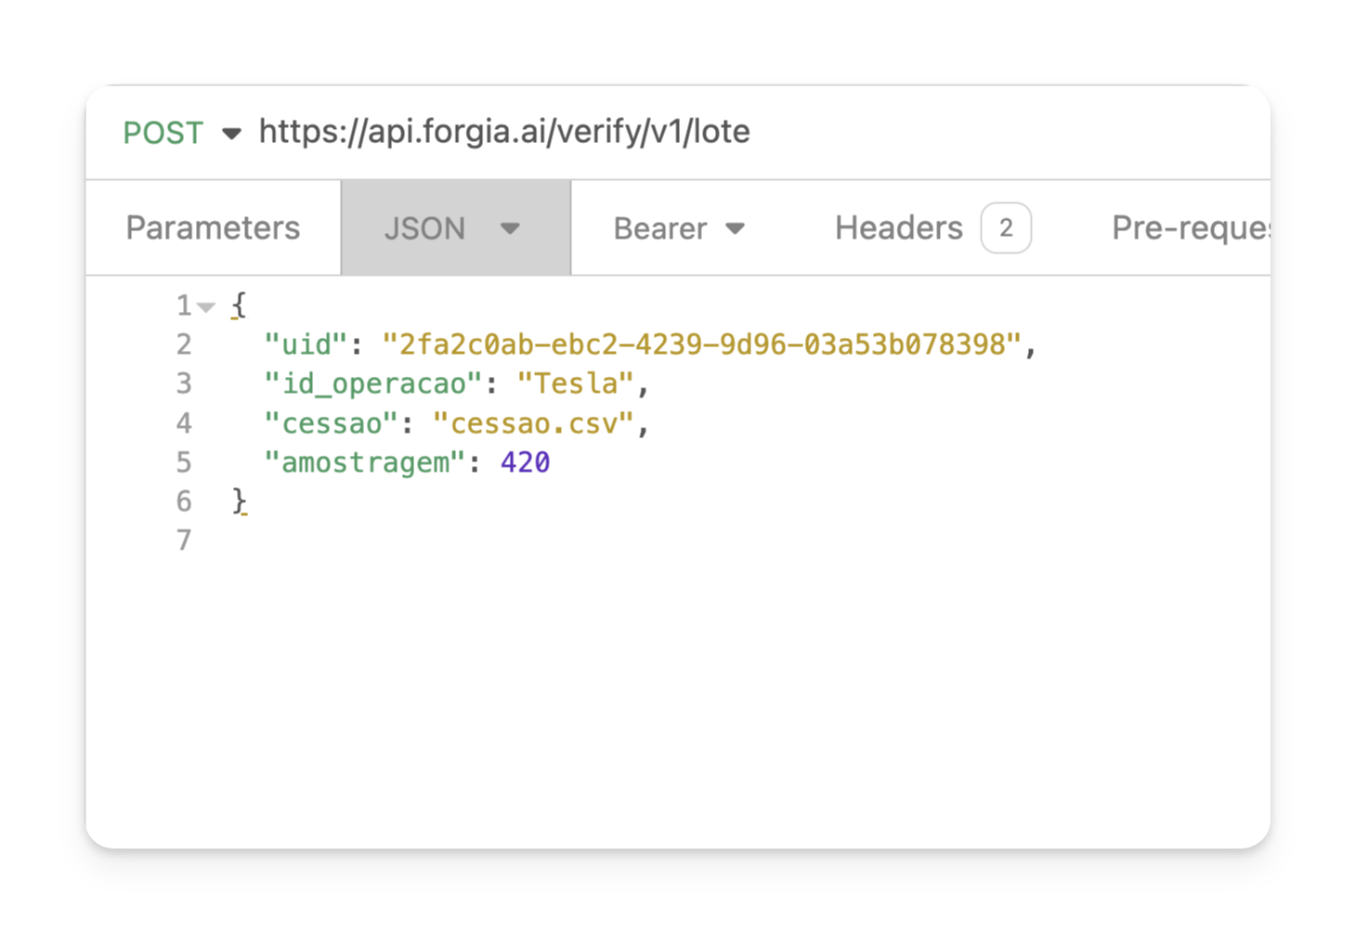
Task: Open the Bearer auth type dropdown
Action: pyautogui.click(x=736, y=228)
